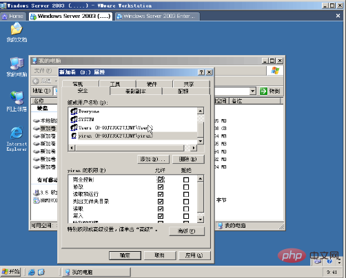Switch to the 工具 tab

click(x=118, y=84)
